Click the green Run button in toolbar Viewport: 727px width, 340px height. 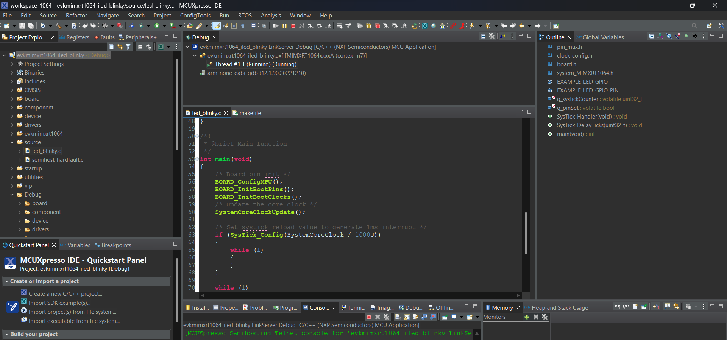click(x=156, y=26)
